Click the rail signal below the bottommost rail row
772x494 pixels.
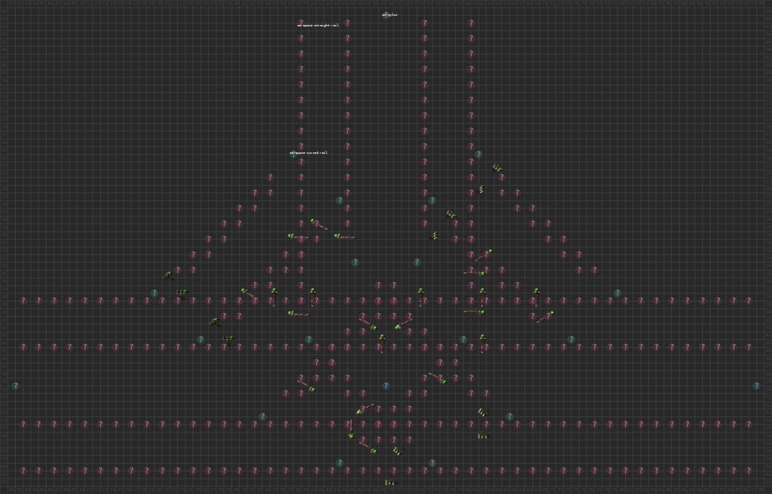tap(390, 482)
